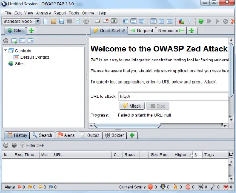The image size is (236, 193).
Task: Toggle the Full layout button
Action: 142,21
